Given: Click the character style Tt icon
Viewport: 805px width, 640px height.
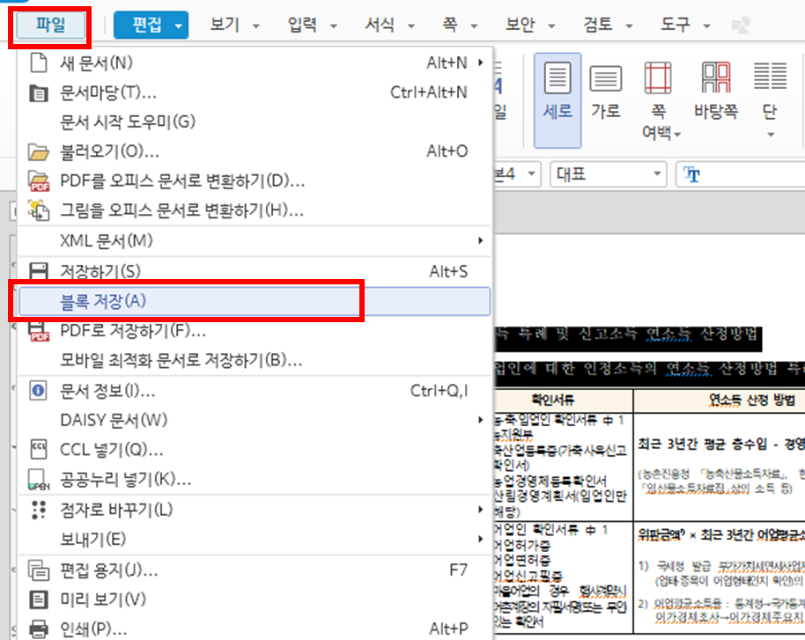Looking at the screenshot, I should (x=694, y=174).
